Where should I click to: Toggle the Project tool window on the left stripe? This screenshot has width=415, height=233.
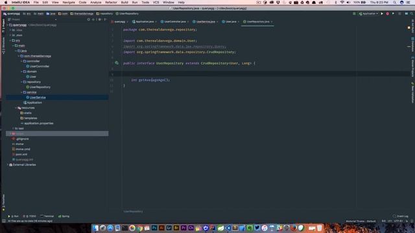(3, 26)
